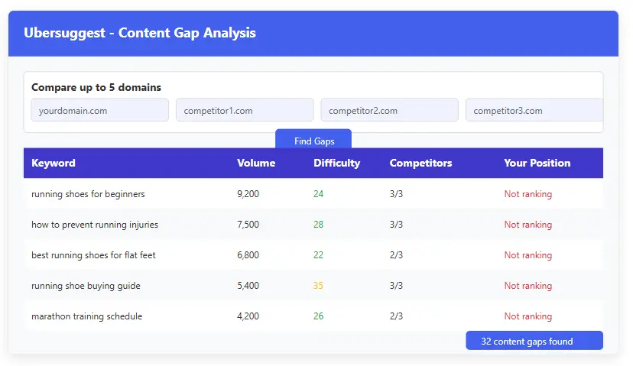Screen dimensions: 633x366
Task: Sort by the Volume column header
Action: pyautogui.click(x=256, y=163)
